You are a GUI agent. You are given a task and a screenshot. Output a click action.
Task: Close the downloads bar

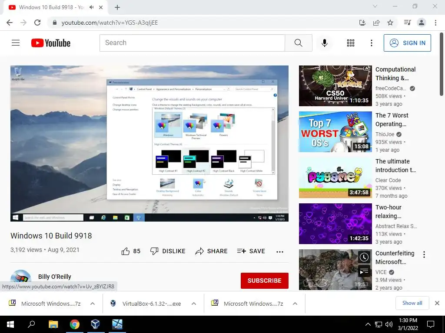point(437,303)
